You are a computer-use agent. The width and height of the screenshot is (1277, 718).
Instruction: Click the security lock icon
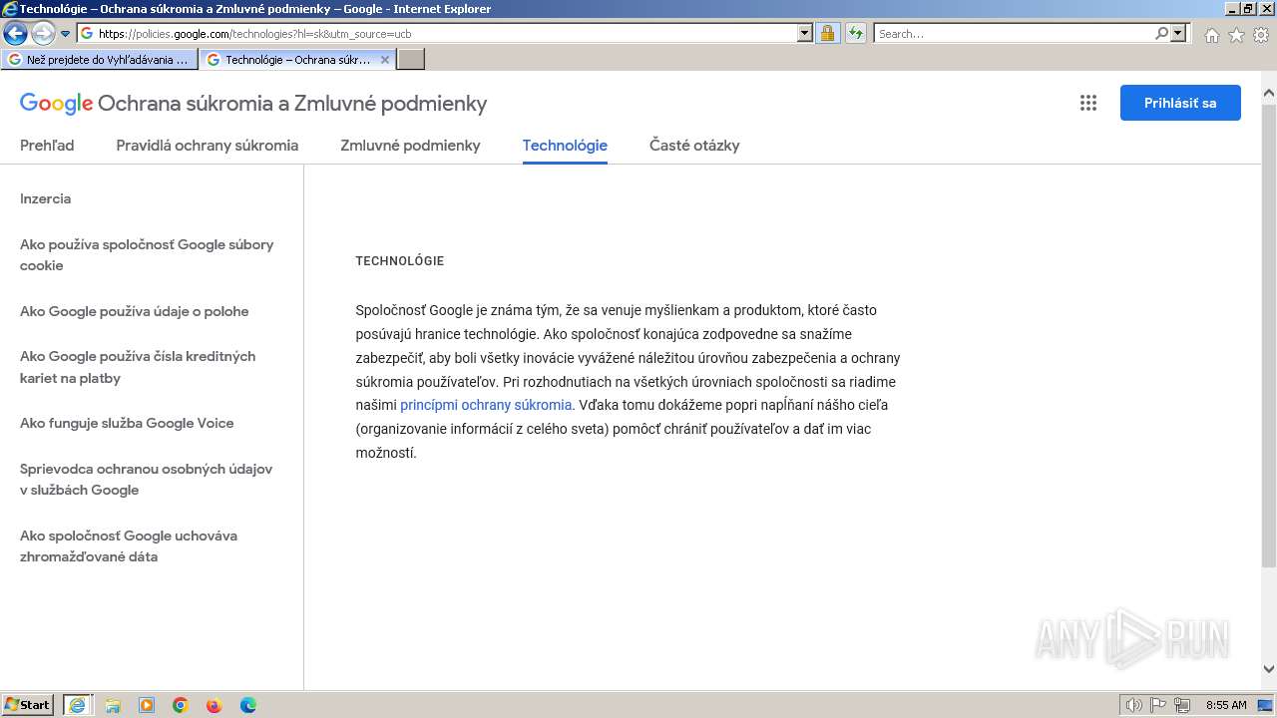point(827,33)
